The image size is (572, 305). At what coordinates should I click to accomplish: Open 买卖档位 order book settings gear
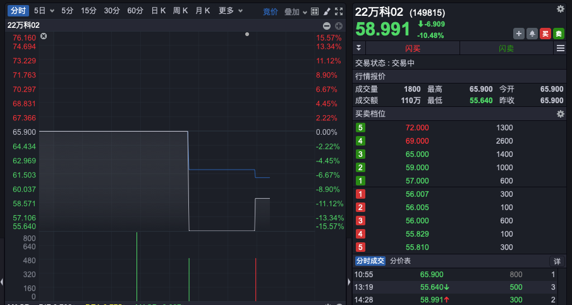pos(560,114)
